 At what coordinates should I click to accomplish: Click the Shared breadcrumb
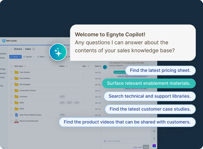click(18, 49)
